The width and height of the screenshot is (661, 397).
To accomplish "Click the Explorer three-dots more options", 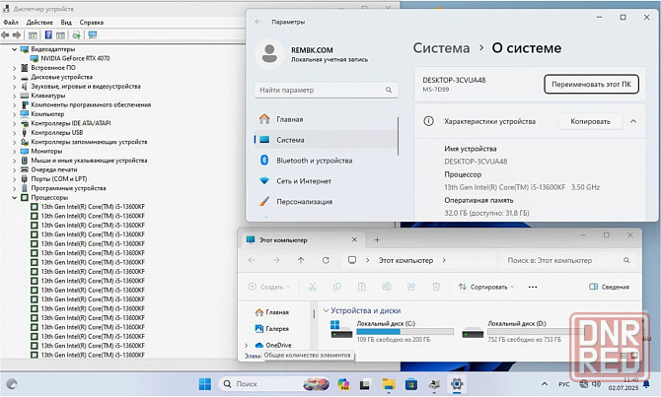I will click(x=533, y=287).
